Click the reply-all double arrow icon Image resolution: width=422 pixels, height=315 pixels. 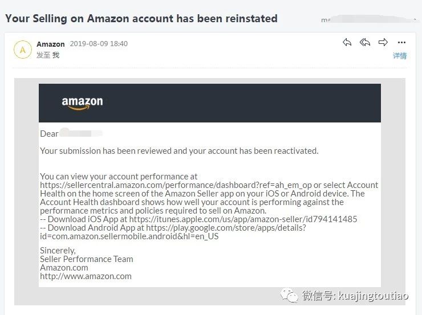(x=365, y=43)
